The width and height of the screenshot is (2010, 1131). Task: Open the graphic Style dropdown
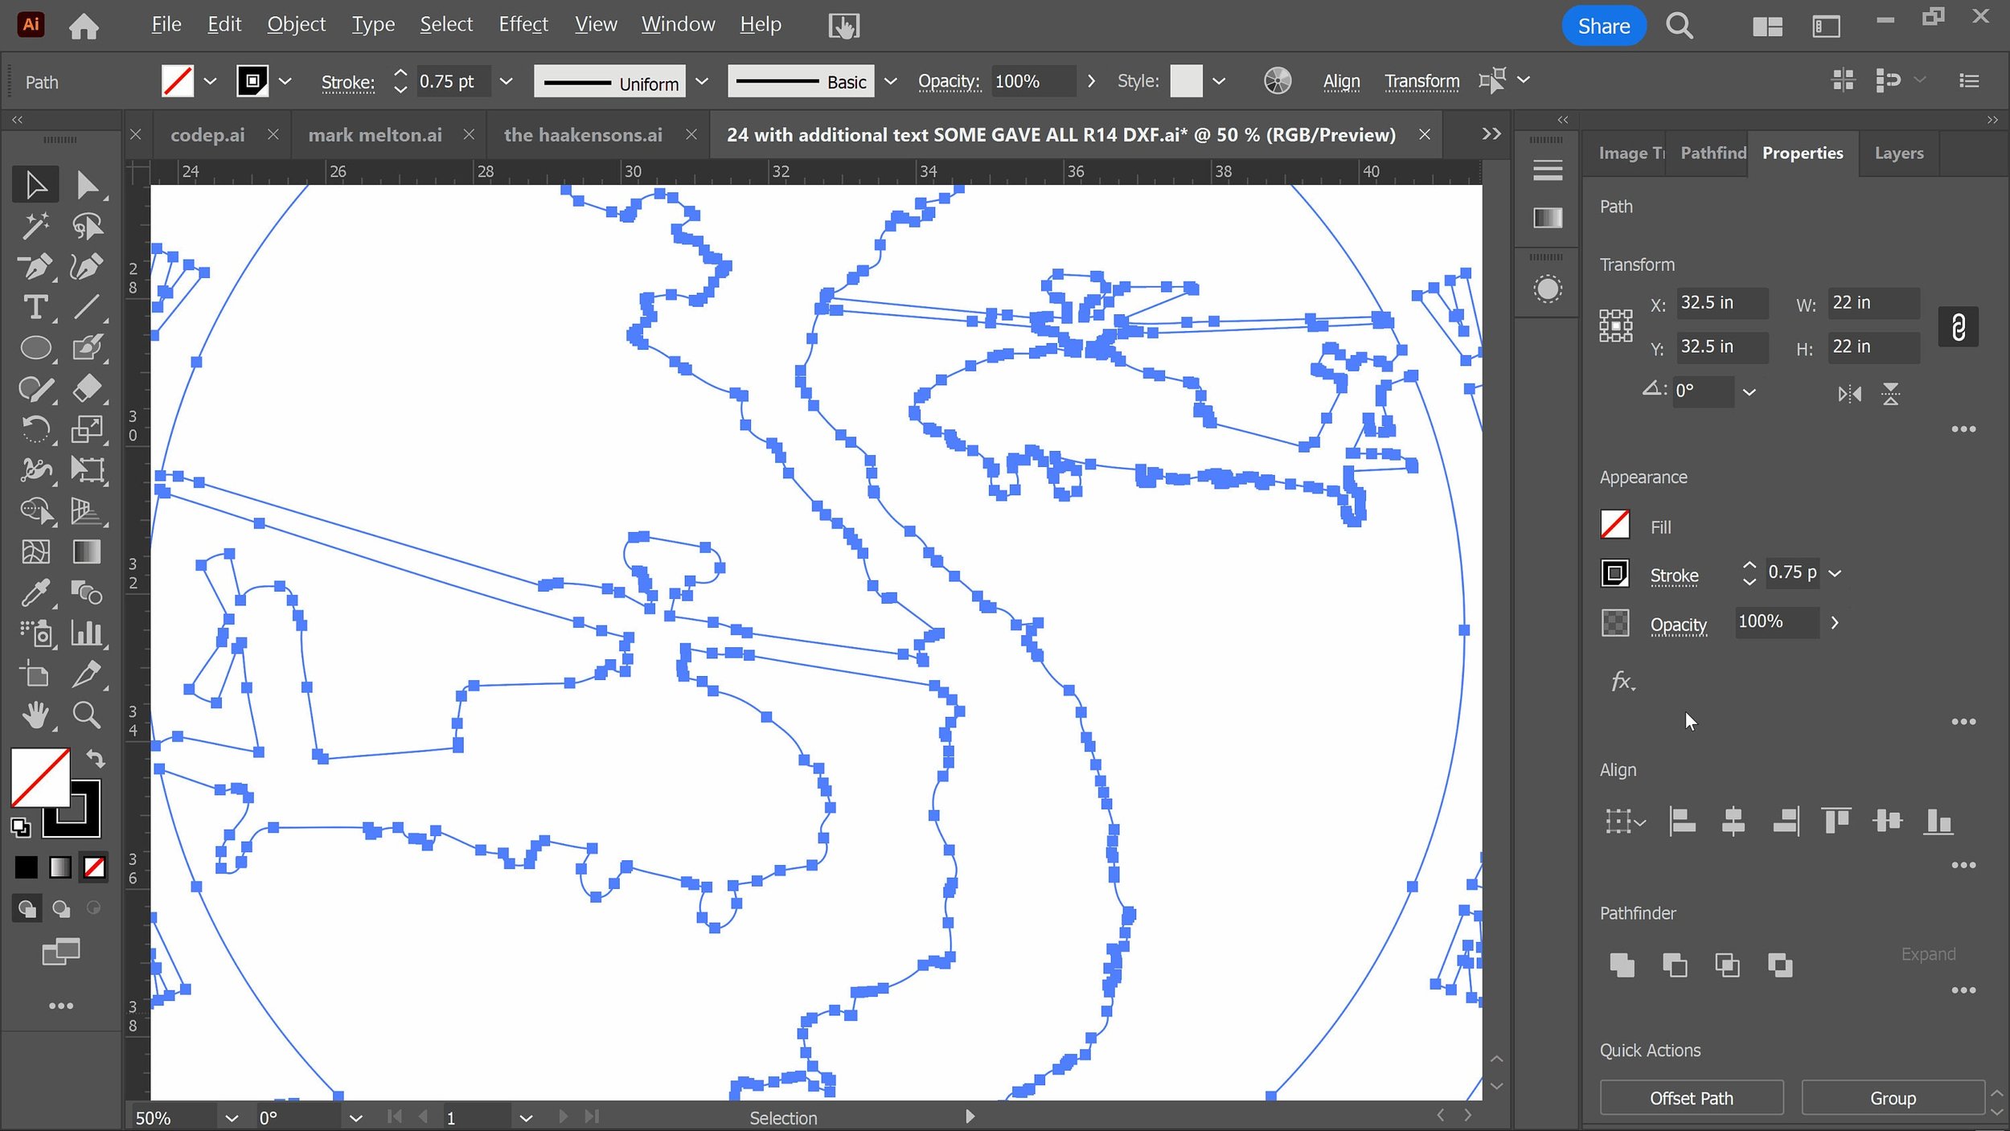pos(1219,81)
